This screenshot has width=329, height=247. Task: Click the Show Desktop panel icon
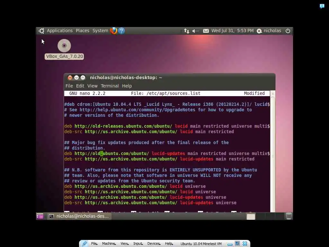tap(40, 216)
